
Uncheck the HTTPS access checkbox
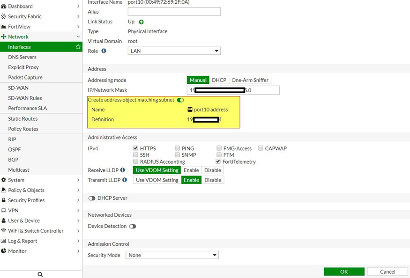135,148
